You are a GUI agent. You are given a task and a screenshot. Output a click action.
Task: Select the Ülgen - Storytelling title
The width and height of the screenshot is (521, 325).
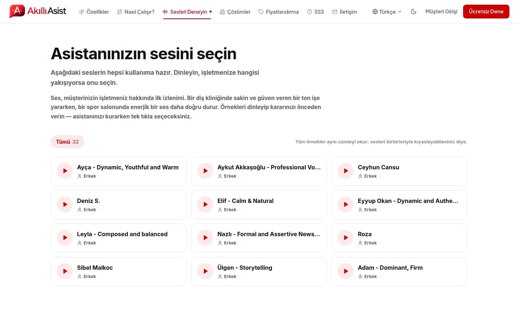click(x=245, y=268)
